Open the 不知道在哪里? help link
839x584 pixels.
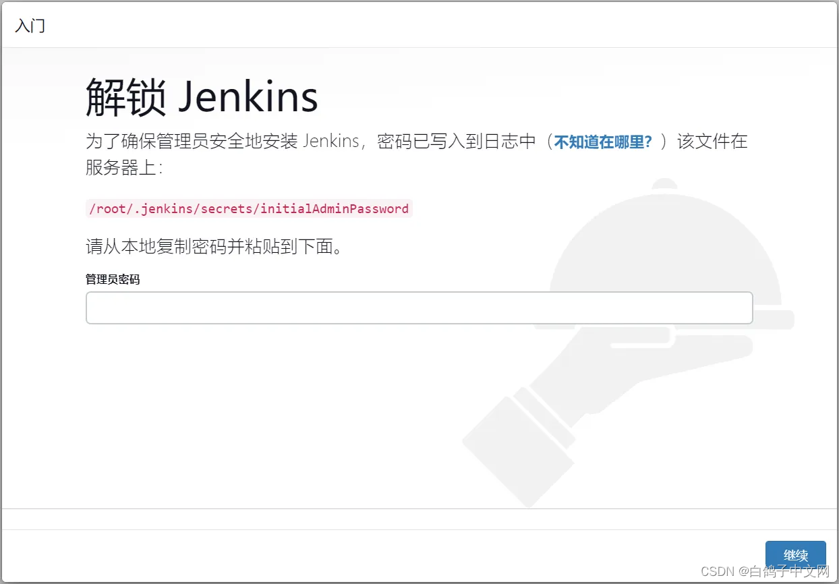pos(603,142)
